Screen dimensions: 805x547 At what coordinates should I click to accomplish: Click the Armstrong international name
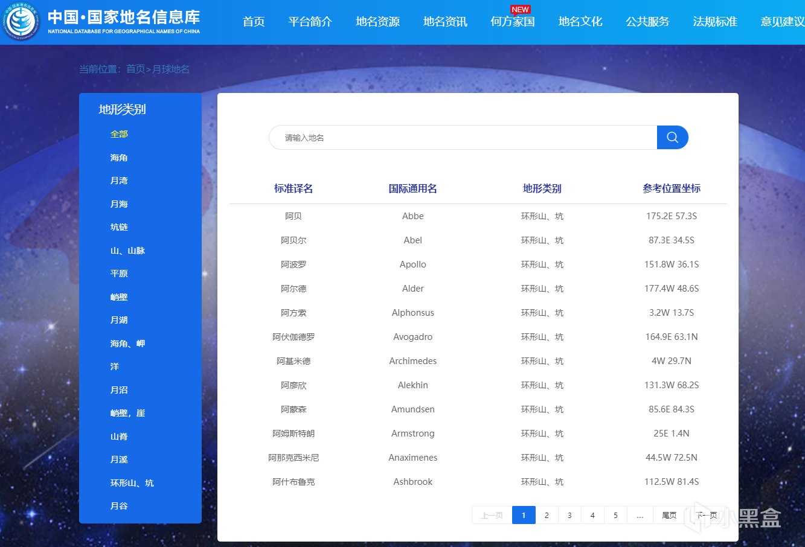click(413, 433)
